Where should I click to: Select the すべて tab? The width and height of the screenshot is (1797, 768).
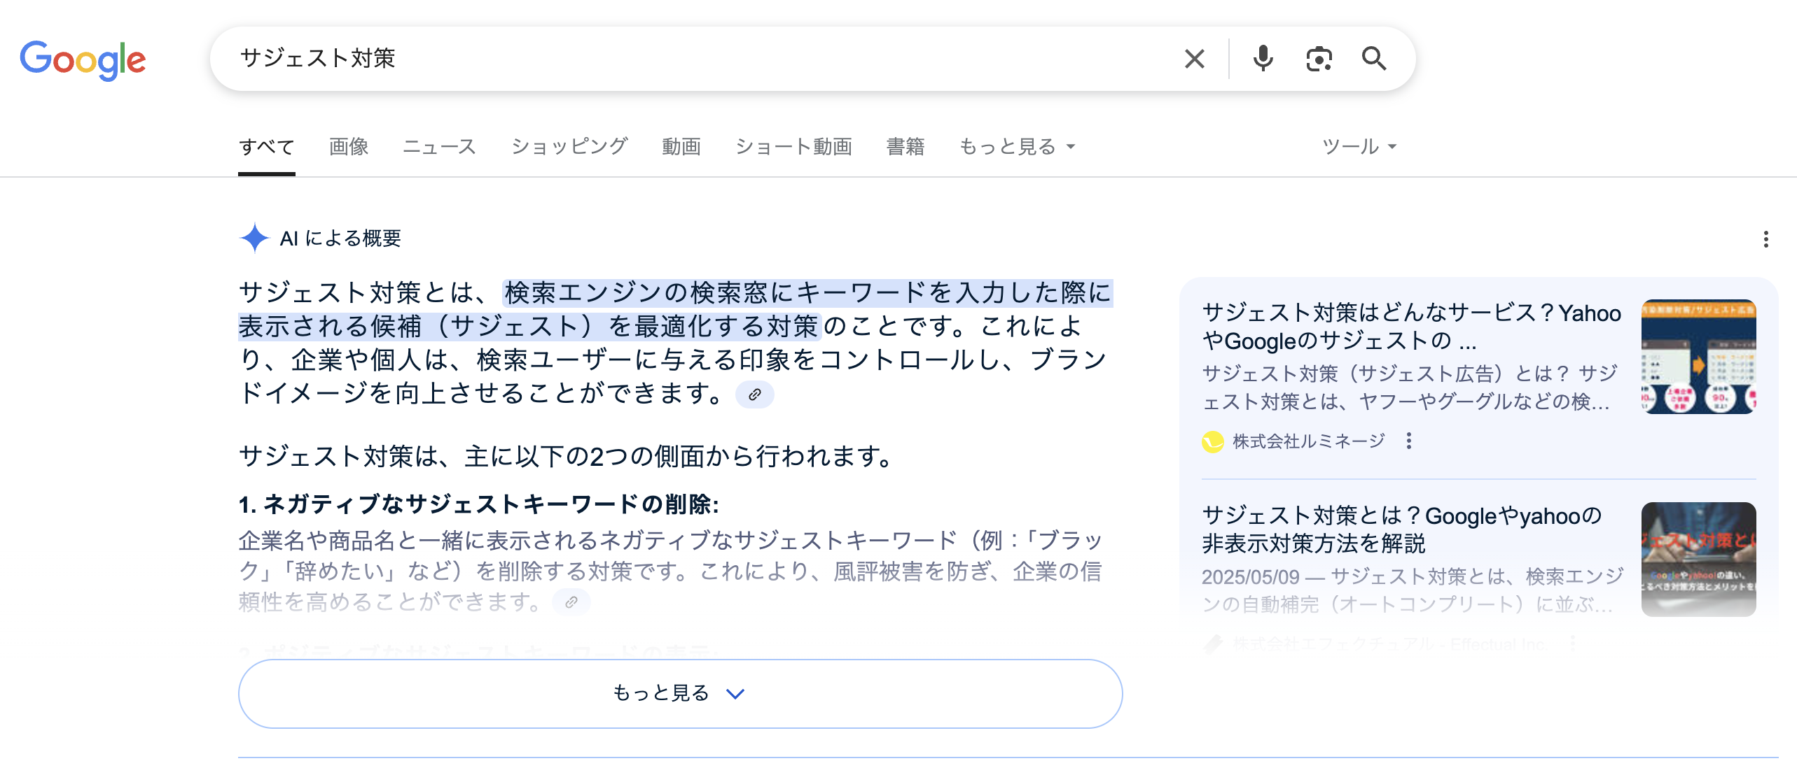point(267,147)
